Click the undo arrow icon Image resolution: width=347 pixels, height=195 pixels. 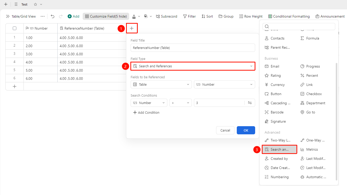pyautogui.click(x=53, y=16)
